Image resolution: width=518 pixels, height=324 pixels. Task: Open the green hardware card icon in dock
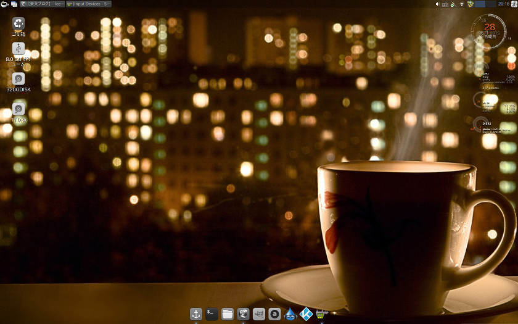[321, 314]
